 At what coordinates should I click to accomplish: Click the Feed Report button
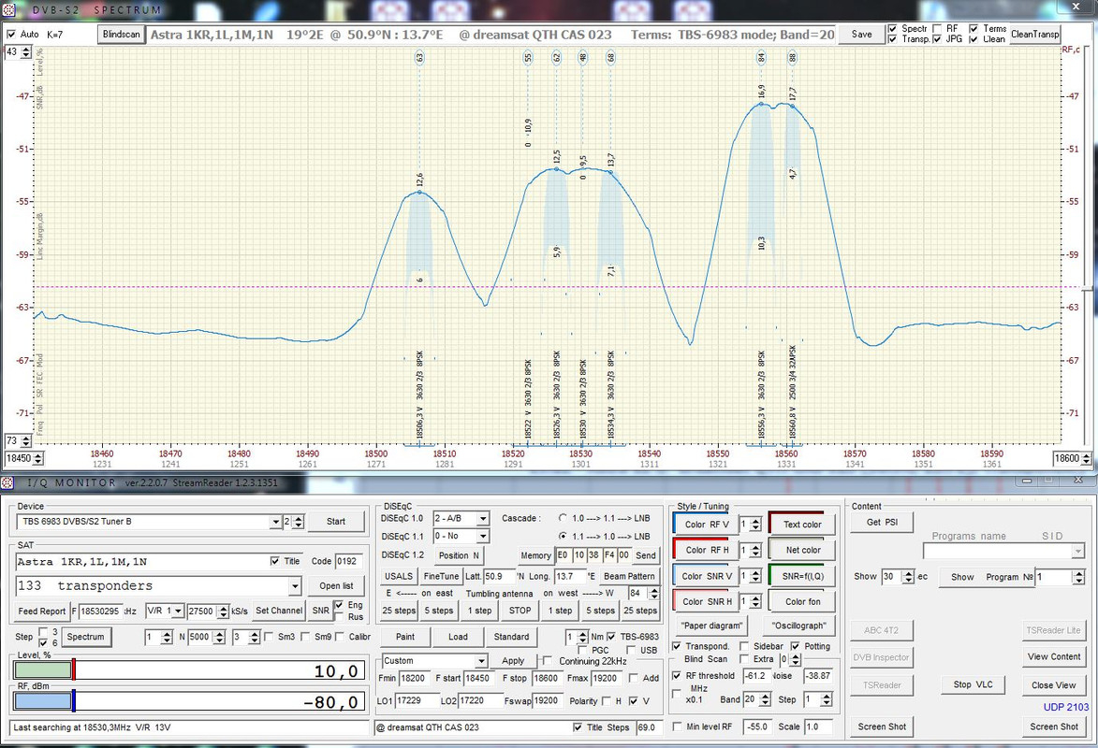(x=42, y=611)
